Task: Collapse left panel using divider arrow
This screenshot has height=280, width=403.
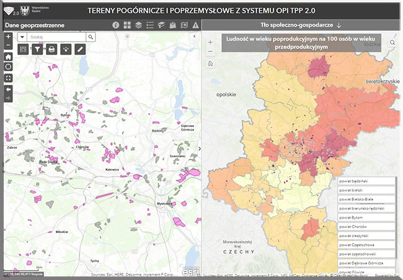Action: (x=200, y=149)
